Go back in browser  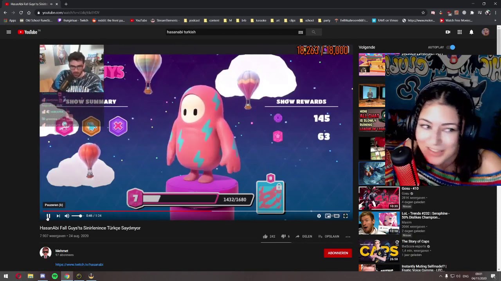pyautogui.click(x=5, y=12)
